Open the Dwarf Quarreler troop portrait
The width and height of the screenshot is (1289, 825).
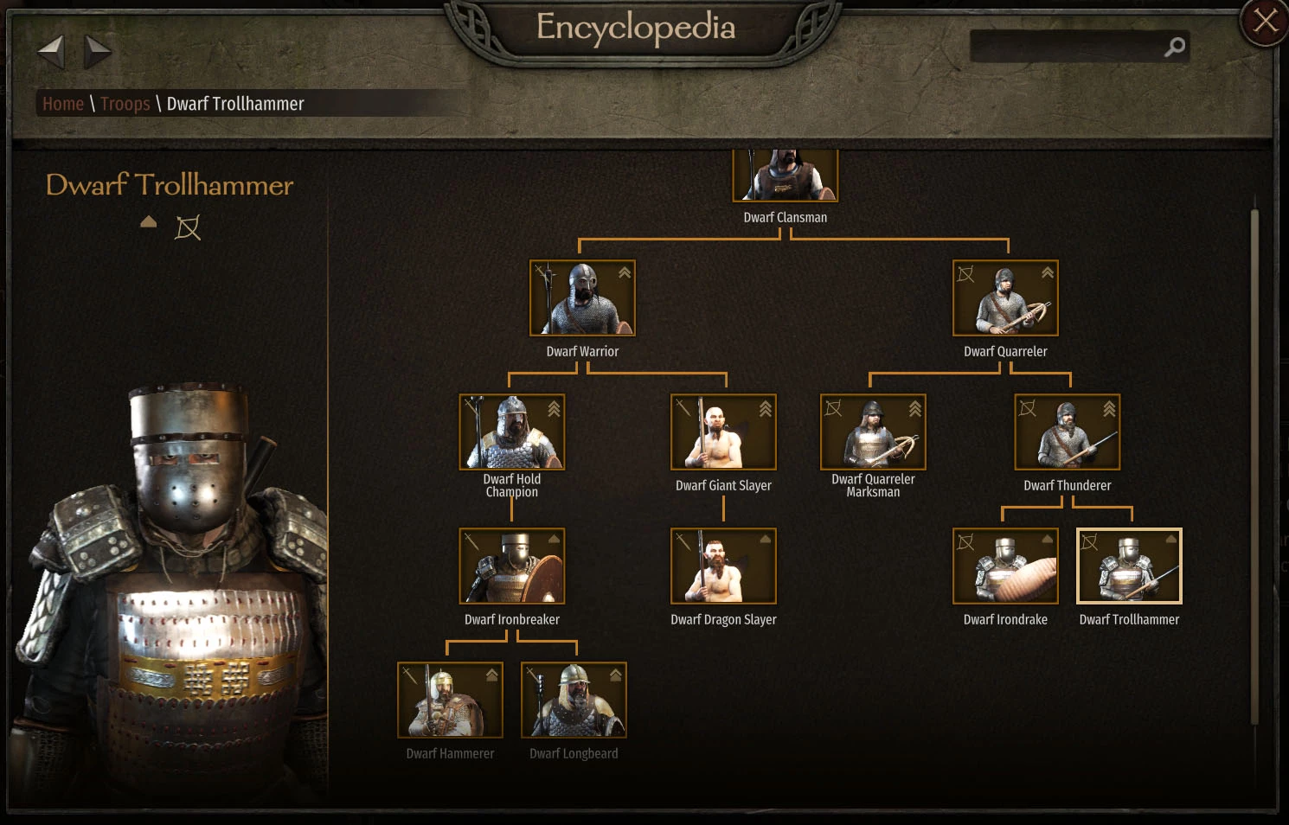click(x=1005, y=297)
